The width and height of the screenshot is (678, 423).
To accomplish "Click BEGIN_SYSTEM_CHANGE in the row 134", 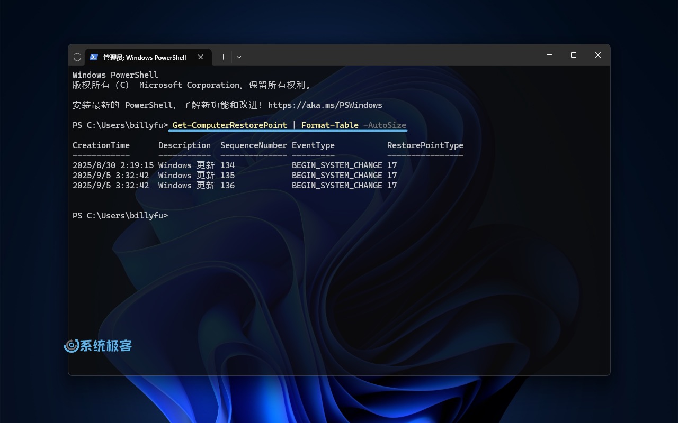I will click(337, 165).
